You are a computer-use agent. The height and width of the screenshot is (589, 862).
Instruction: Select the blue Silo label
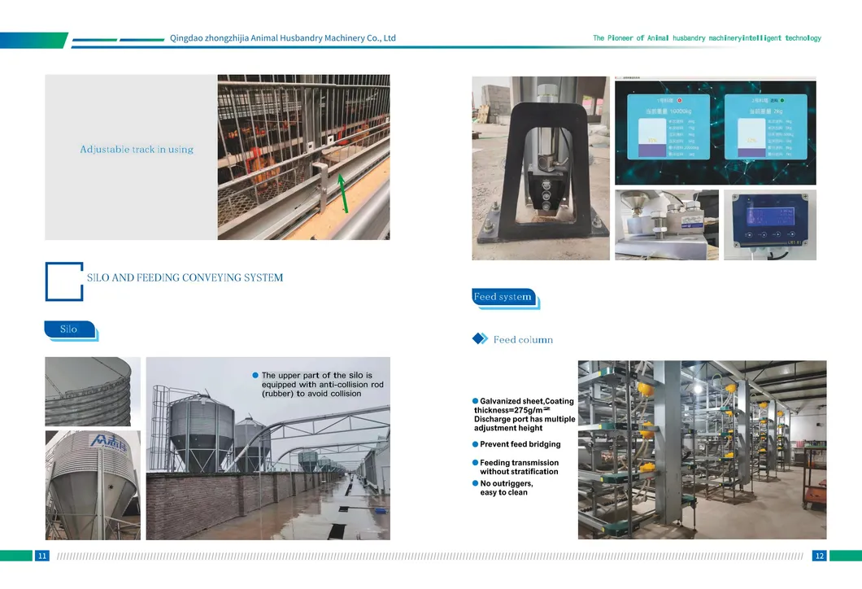click(x=69, y=329)
